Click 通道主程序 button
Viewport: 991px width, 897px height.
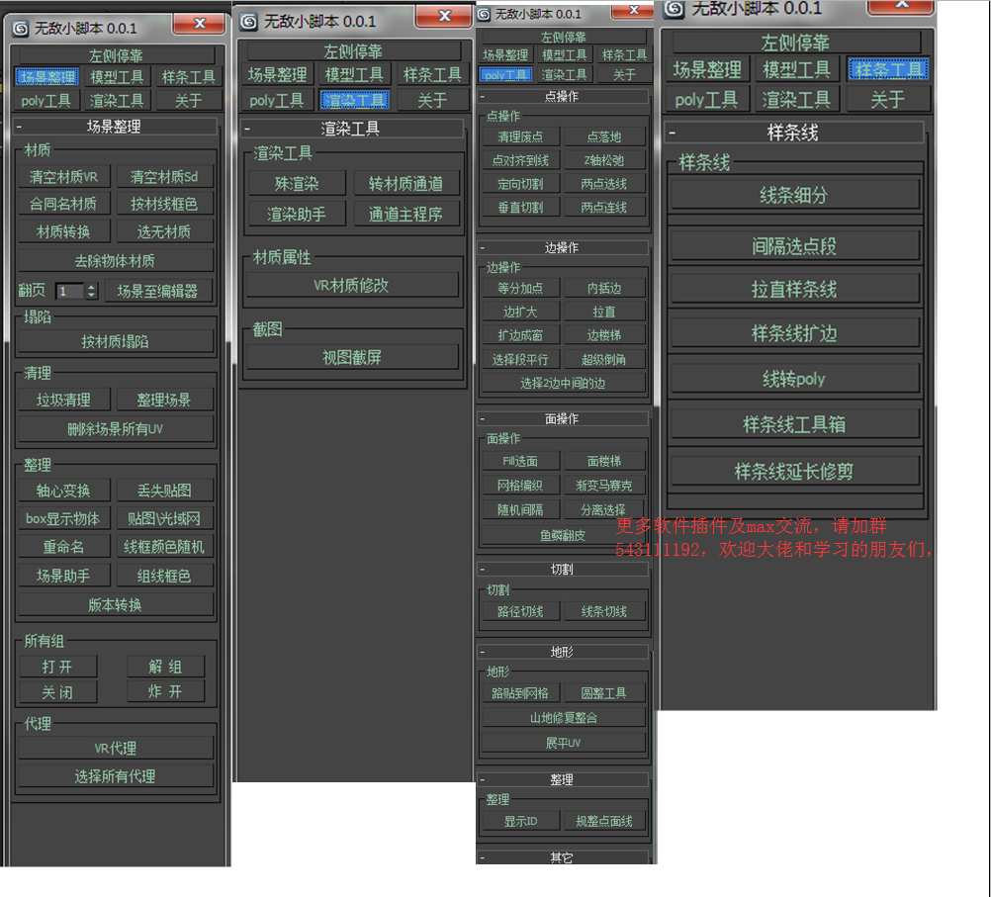coord(405,215)
